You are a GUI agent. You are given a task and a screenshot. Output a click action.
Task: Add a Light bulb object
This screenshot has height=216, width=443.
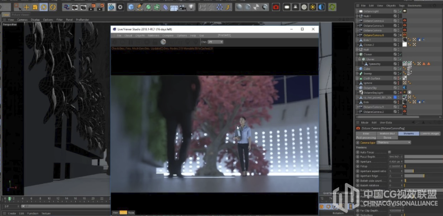click(191, 7)
